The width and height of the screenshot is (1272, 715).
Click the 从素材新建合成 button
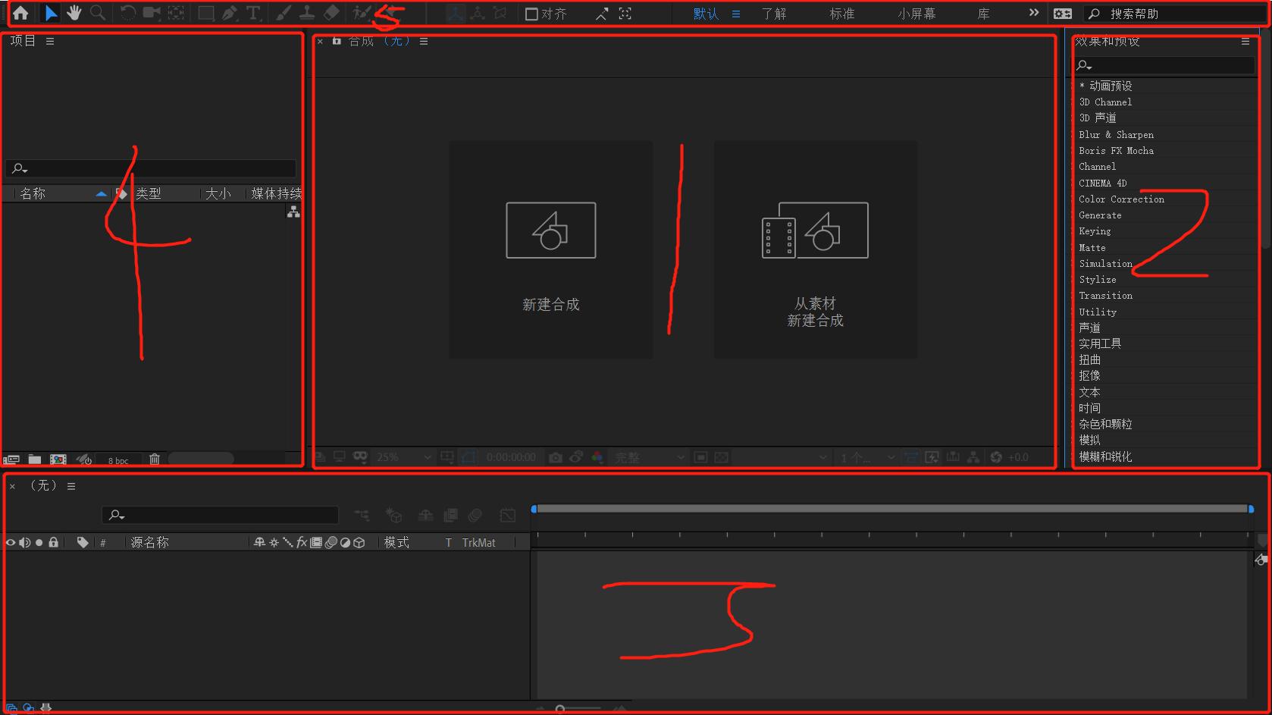[816, 249]
